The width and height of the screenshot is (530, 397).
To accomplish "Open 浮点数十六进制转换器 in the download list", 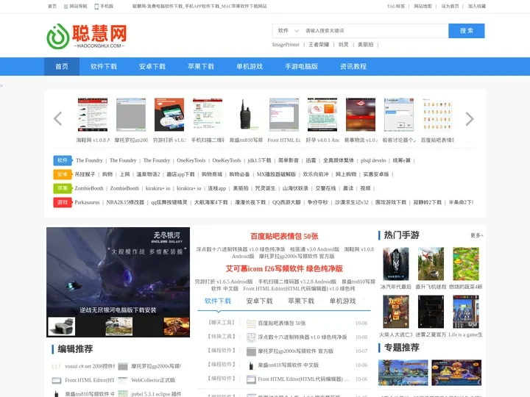I will point(303,337).
